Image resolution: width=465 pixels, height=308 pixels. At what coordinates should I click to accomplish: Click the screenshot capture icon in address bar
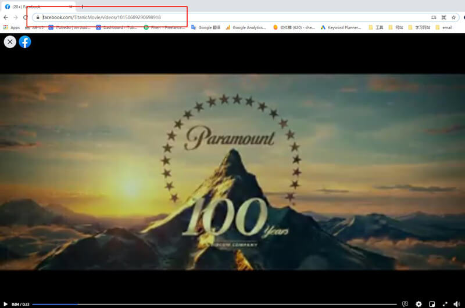click(443, 17)
